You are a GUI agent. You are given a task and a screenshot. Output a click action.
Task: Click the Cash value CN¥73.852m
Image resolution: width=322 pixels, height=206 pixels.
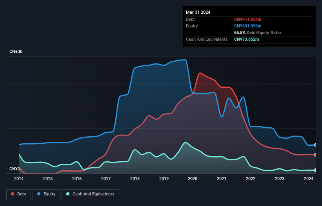coord(246,39)
